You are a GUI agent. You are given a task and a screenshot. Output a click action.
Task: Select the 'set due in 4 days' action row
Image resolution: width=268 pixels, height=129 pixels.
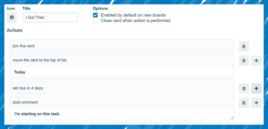[122, 88]
